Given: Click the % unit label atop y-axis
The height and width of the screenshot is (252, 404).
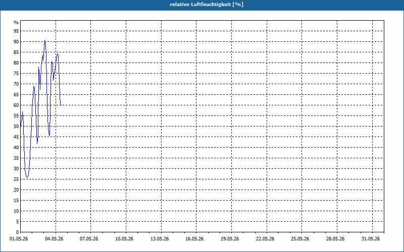Looking at the screenshot, I should tap(16, 23).
